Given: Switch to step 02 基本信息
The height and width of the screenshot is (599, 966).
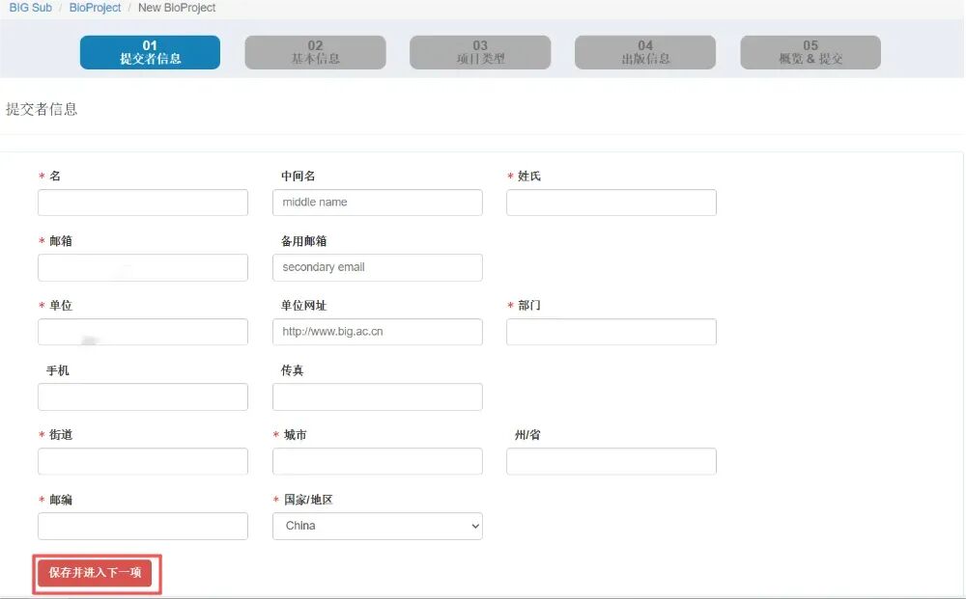Looking at the screenshot, I should (315, 52).
